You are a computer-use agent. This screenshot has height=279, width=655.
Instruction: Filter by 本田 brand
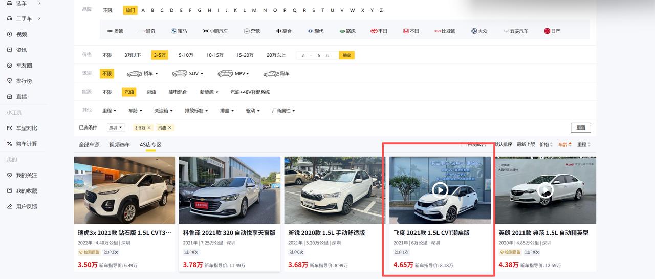[x=411, y=31]
